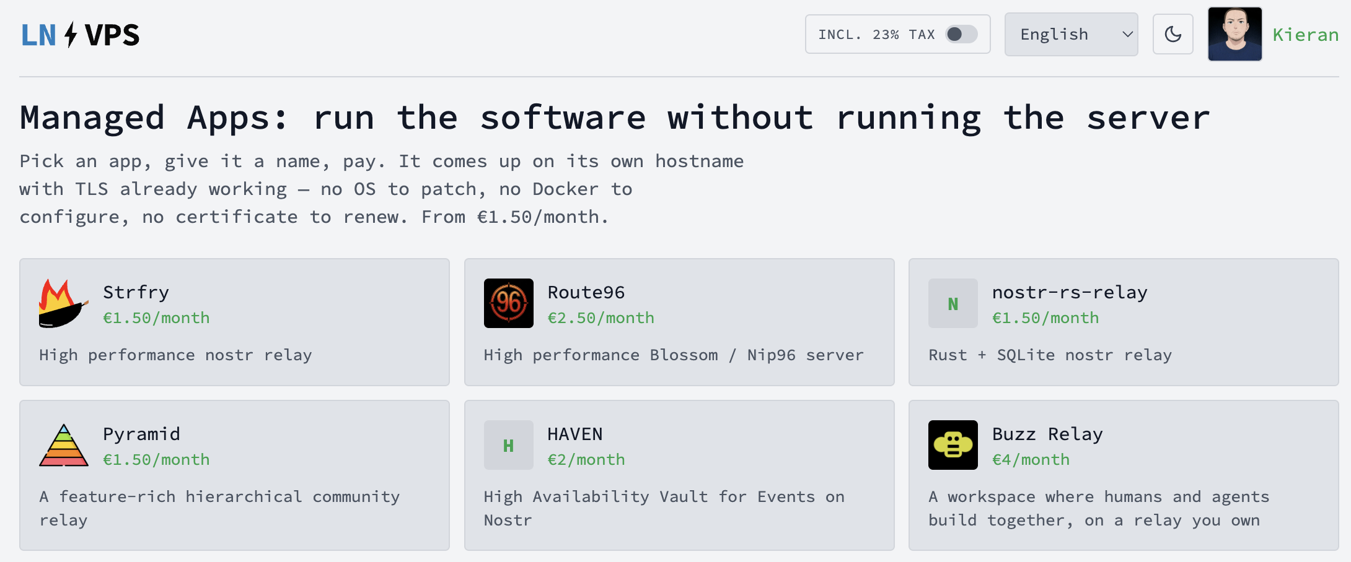The height and width of the screenshot is (562, 1351).
Task: Click the nostr-rs-relay €1.50/month price
Action: point(1045,318)
